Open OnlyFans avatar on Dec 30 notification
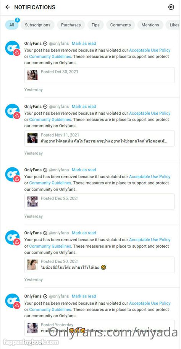Screen dimensions: 181x349 tap(13, 237)
